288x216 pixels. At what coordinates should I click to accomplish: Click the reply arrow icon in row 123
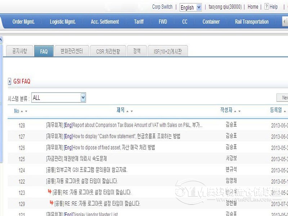pos(50,192)
